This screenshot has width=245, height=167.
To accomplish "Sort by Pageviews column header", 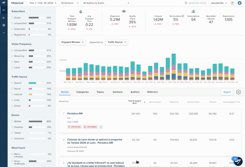I will point(174,102).
